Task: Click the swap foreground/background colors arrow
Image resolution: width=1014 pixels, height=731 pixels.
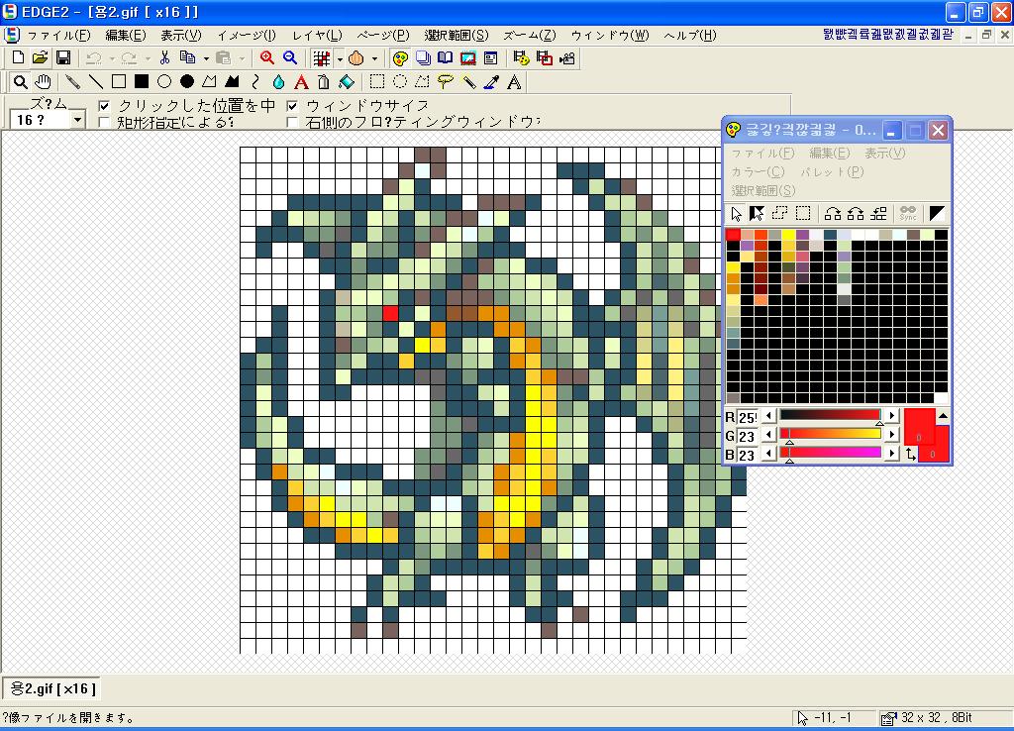Action: 911,454
